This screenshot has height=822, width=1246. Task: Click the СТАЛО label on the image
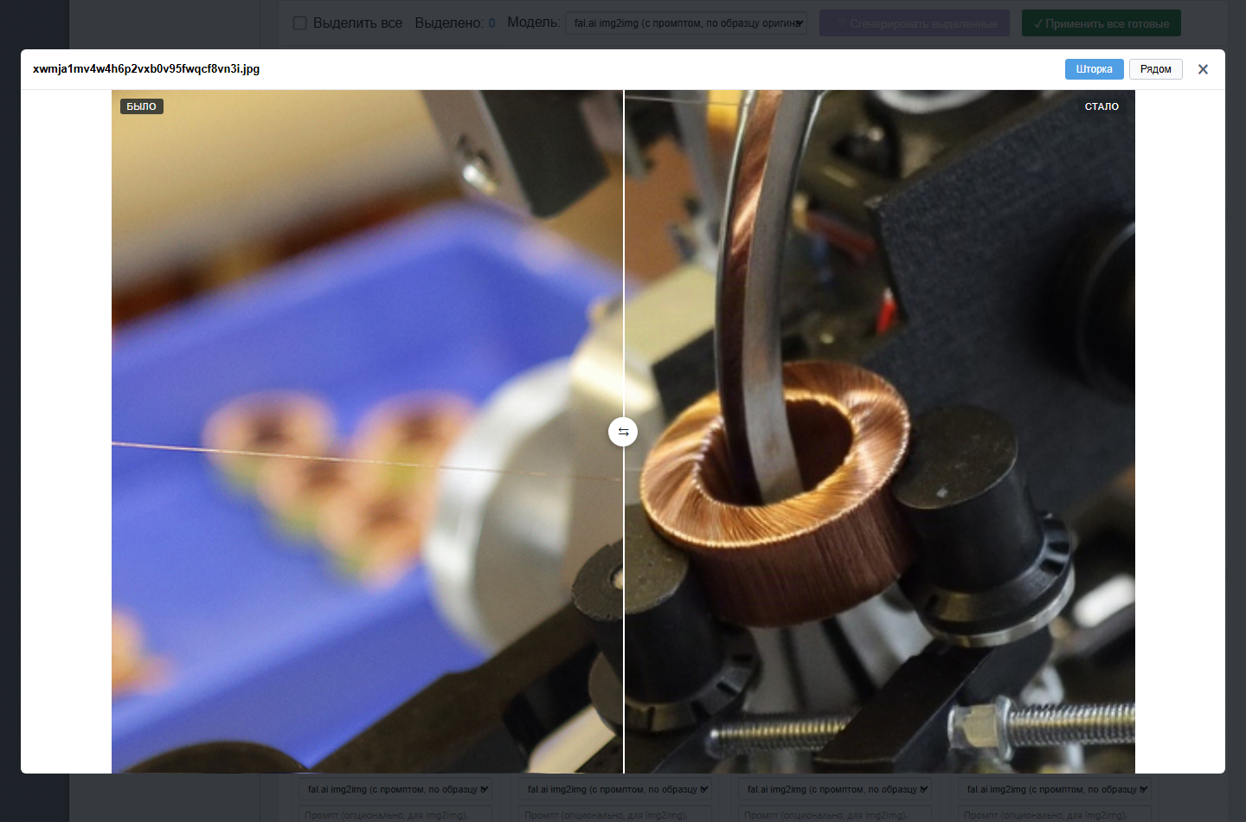pyautogui.click(x=1101, y=106)
